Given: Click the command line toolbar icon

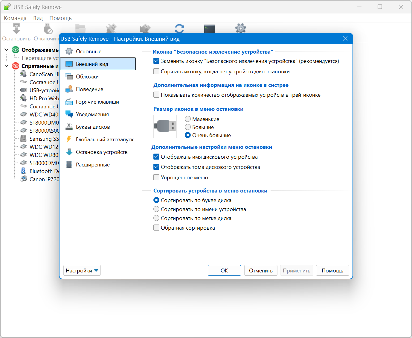Looking at the screenshot, I should [x=210, y=29].
